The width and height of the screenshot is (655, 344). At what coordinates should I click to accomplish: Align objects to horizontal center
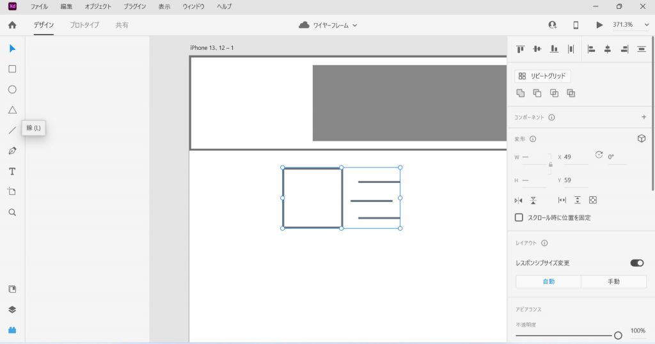[x=608, y=49]
